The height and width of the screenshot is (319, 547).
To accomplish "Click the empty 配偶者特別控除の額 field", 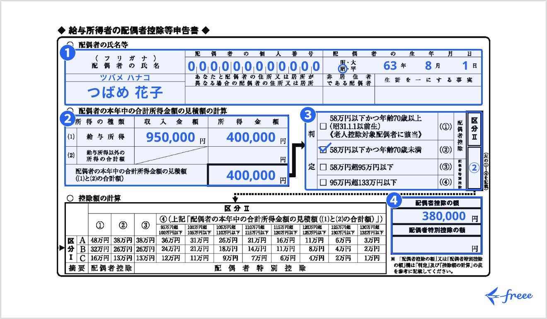I will point(436,244).
